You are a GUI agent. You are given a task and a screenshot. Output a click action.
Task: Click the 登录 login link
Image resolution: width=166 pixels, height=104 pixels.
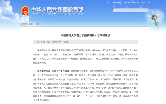[143, 2]
